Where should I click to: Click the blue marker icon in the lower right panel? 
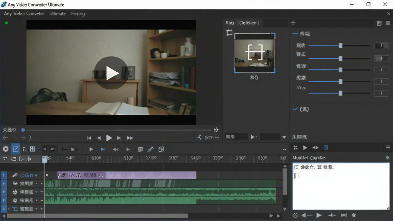(326, 148)
